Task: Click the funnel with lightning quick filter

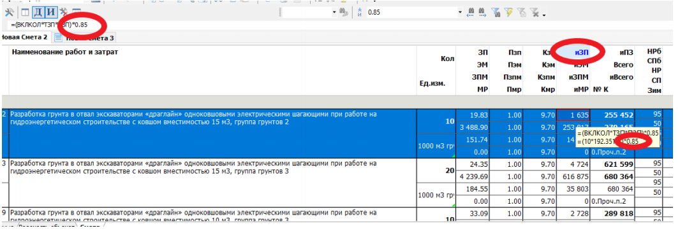Action: point(508,12)
